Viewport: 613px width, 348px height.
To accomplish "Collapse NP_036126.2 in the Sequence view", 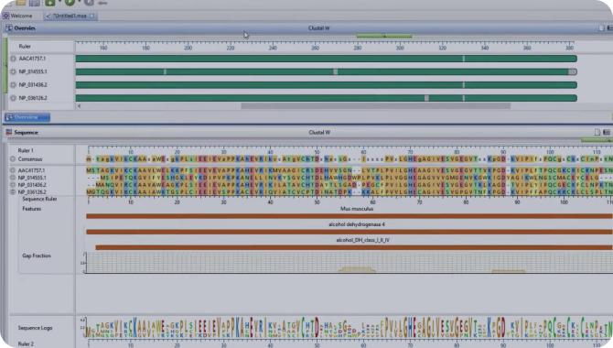I will pos(13,191).
